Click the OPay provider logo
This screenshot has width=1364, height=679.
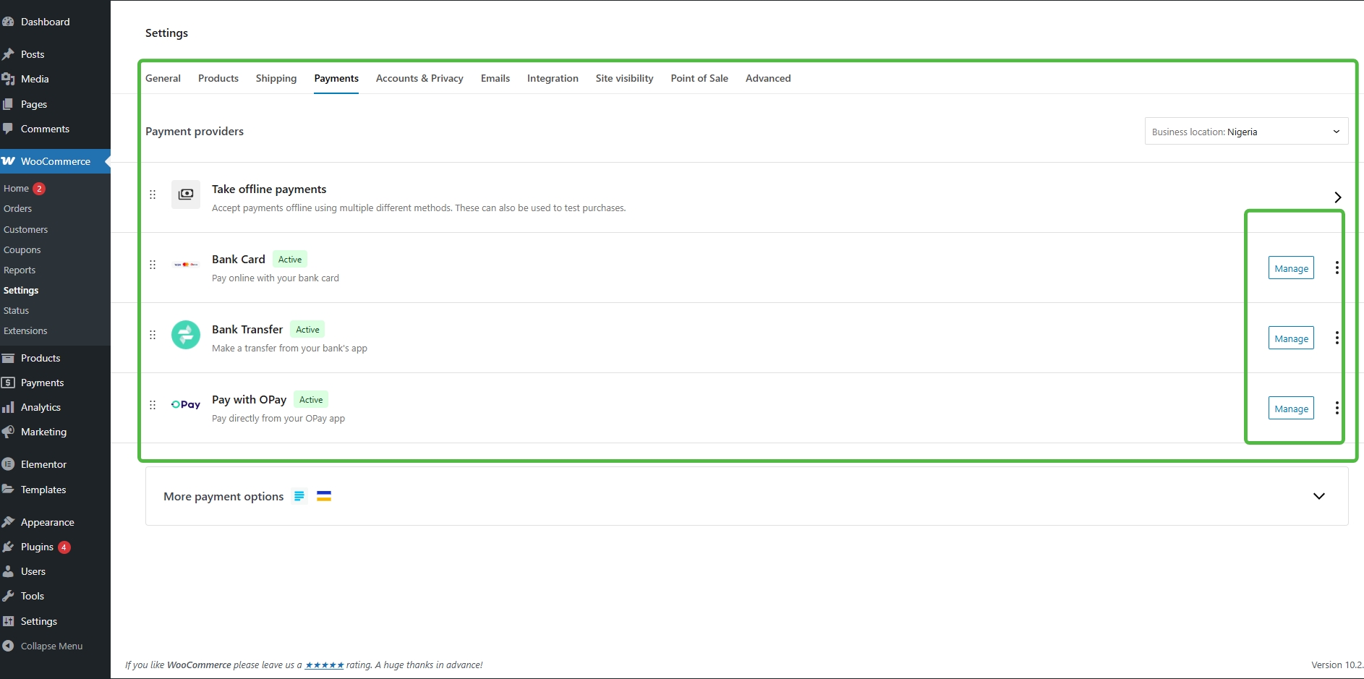(x=185, y=404)
